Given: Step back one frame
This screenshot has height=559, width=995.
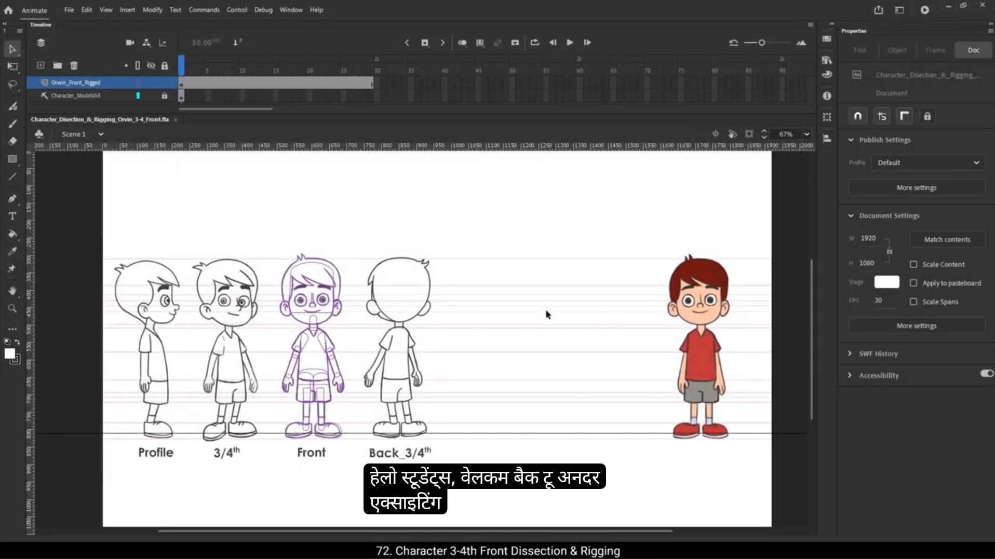Looking at the screenshot, I should coord(553,43).
